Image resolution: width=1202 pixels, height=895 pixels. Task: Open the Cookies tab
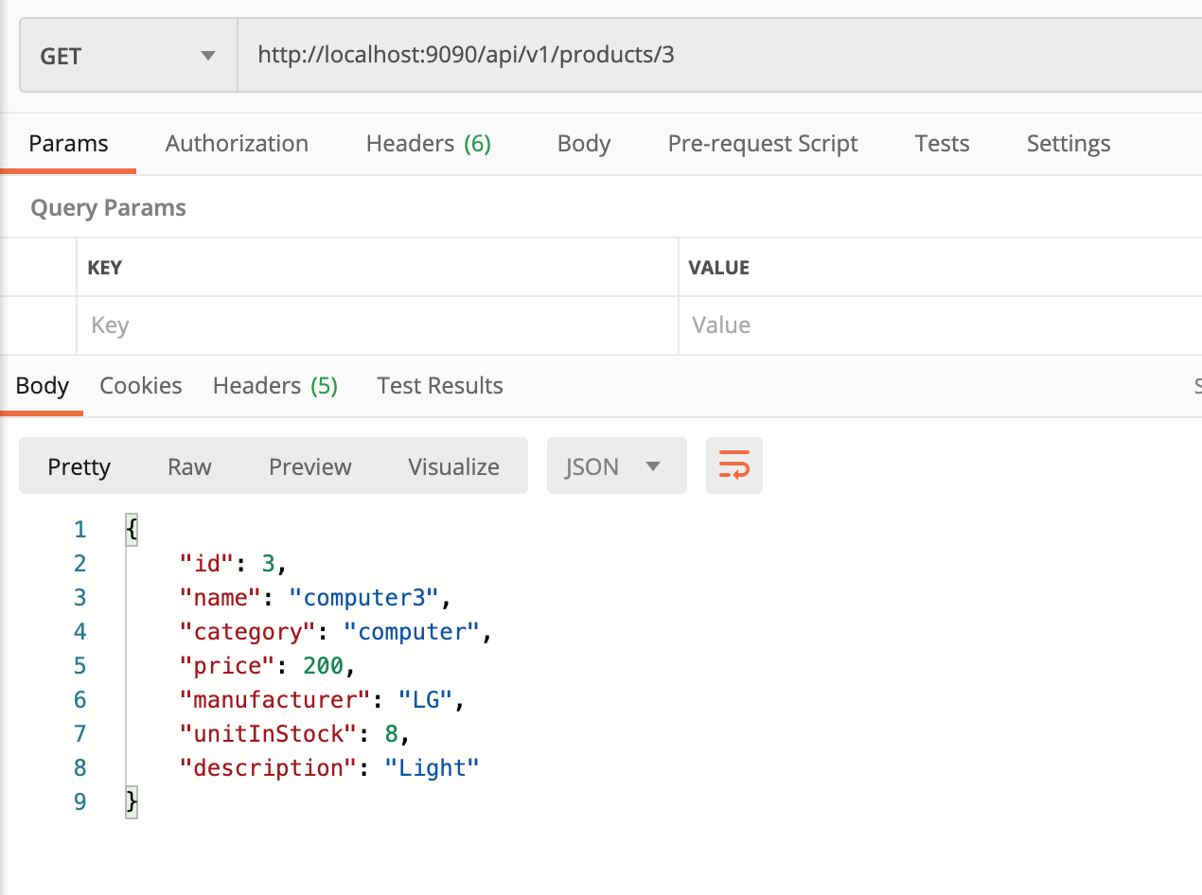click(141, 386)
